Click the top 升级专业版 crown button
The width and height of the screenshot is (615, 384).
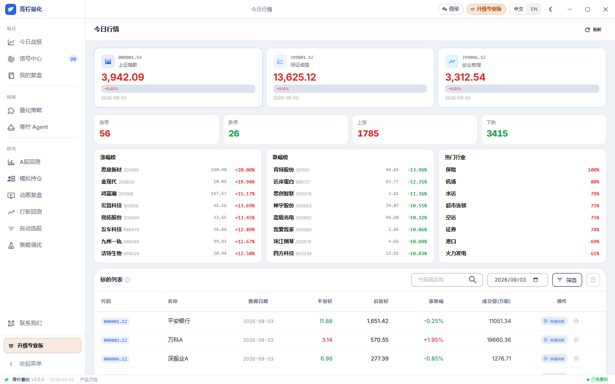pyautogui.click(x=486, y=9)
